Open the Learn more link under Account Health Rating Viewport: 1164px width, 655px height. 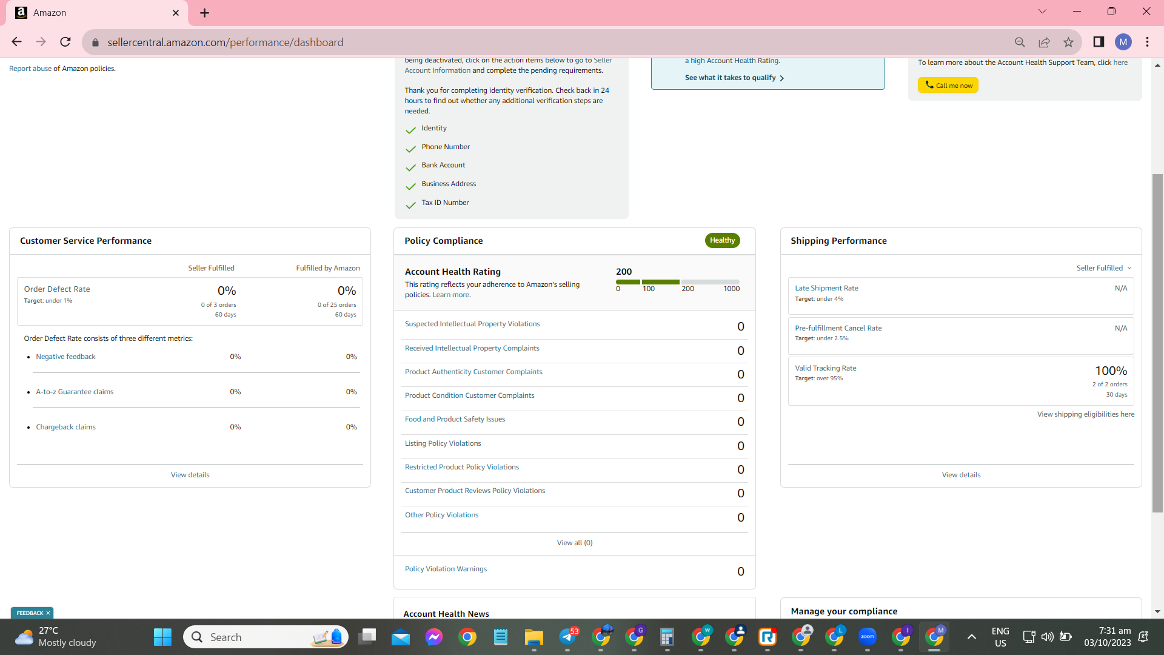450,295
